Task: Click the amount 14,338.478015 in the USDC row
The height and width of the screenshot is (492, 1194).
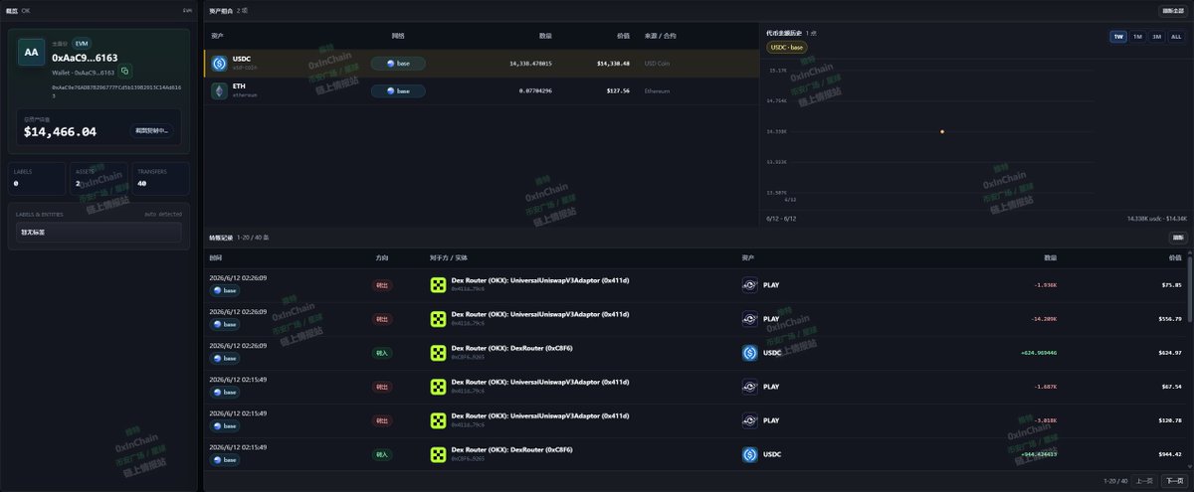Action: click(530, 64)
